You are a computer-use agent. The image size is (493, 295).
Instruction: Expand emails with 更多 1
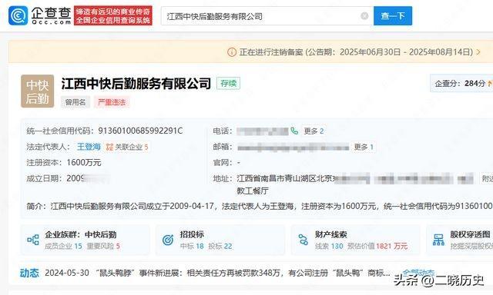(x=364, y=147)
